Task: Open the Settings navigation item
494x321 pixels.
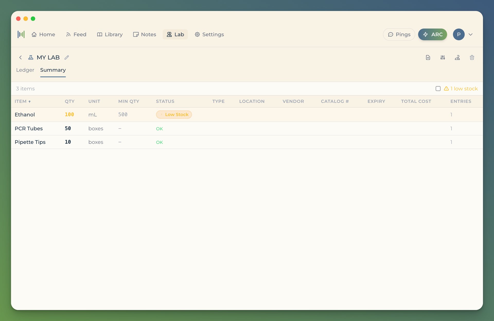Action: coord(209,34)
